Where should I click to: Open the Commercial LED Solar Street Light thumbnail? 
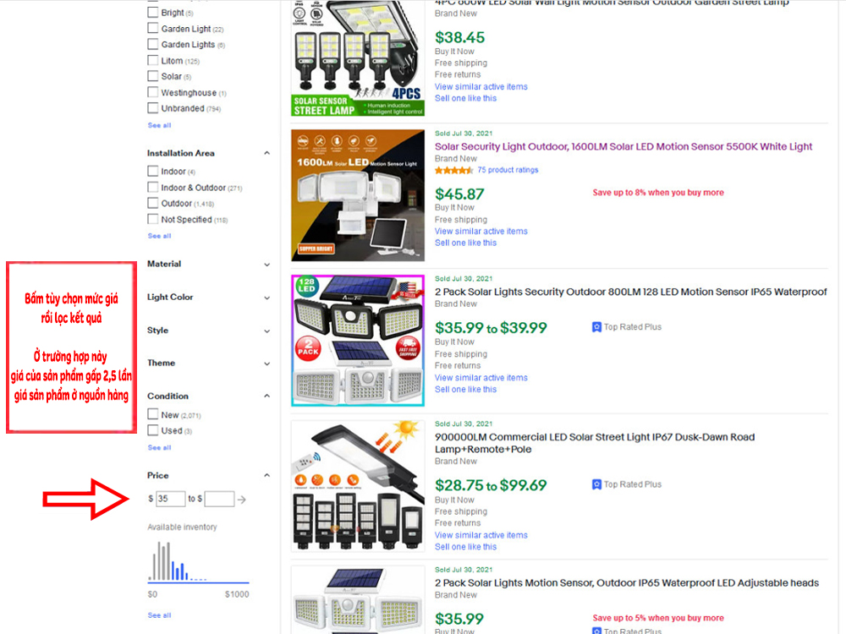point(358,486)
